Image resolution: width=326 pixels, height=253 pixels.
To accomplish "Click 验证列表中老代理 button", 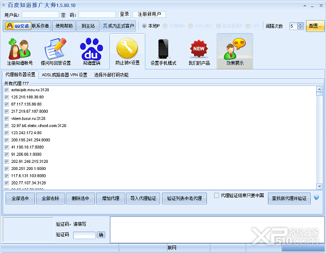I will 184,198.
